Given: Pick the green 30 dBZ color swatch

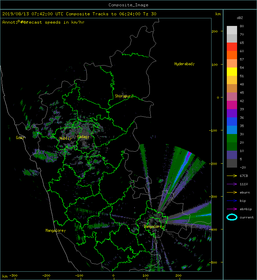Looking at the screenshot, I should tap(232, 138).
